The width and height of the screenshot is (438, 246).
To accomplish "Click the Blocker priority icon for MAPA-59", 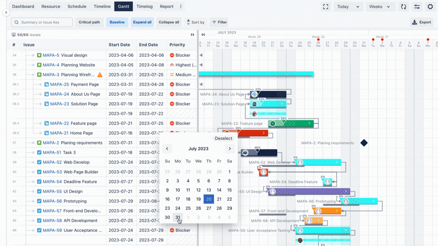I will click(x=172, y=230).
